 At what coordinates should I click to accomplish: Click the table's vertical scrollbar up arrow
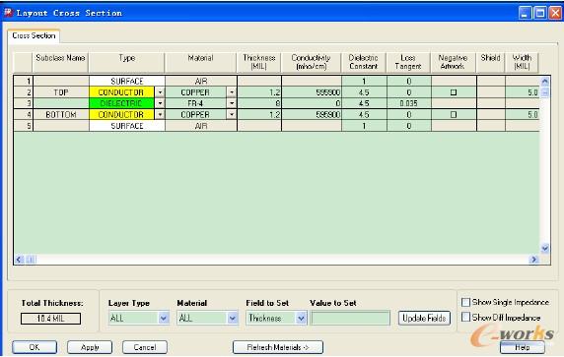pyautogui.click(x=544, y=82)
